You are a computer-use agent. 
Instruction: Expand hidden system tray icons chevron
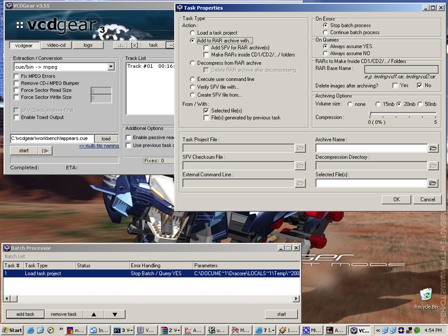[377, 330]
